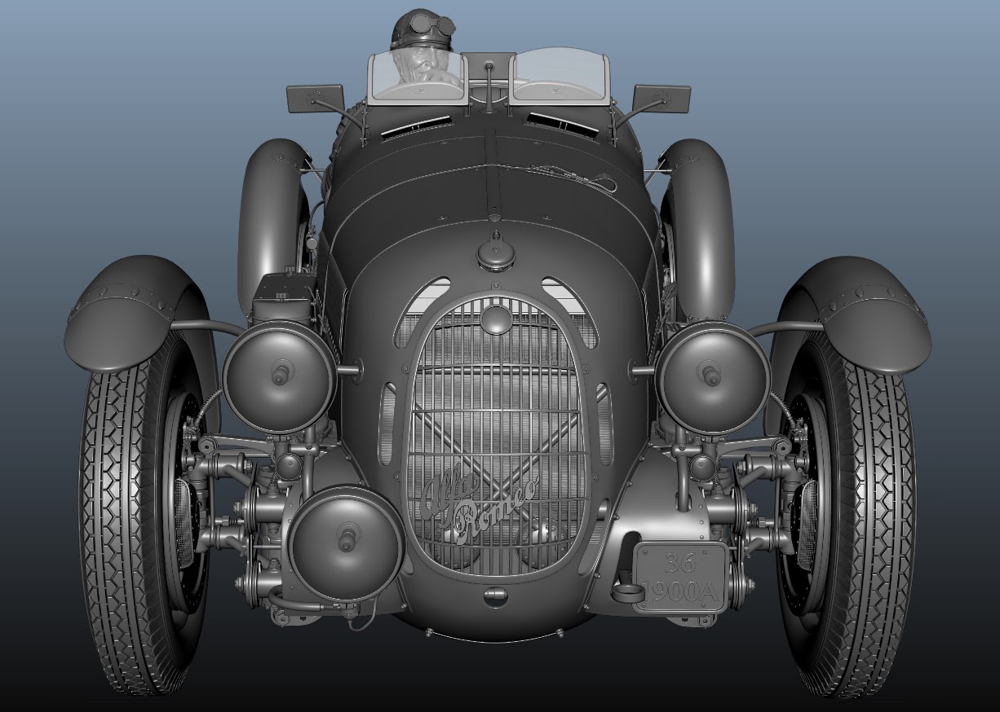1000x712 pixels.
Task: Select the rear tire behind the left headlamp
Action: coord(273,228)
